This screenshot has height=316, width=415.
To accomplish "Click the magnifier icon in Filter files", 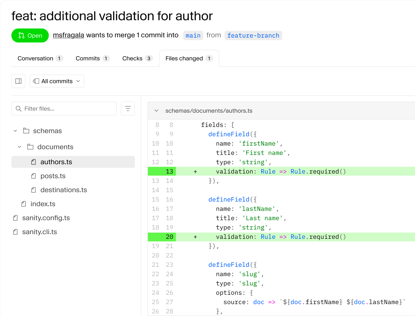I will coord(18,109).
